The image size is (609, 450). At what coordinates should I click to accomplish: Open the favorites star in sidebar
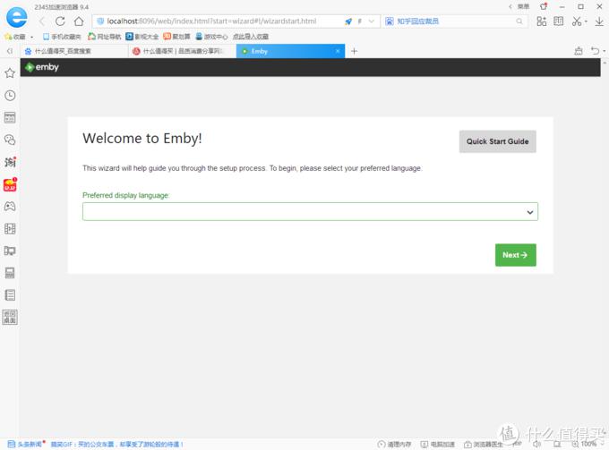pyautogui.click(x=10, y=73)
